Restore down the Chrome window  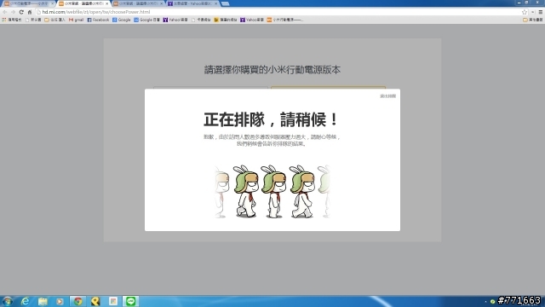pyautogui.click(x=527, y=3)
